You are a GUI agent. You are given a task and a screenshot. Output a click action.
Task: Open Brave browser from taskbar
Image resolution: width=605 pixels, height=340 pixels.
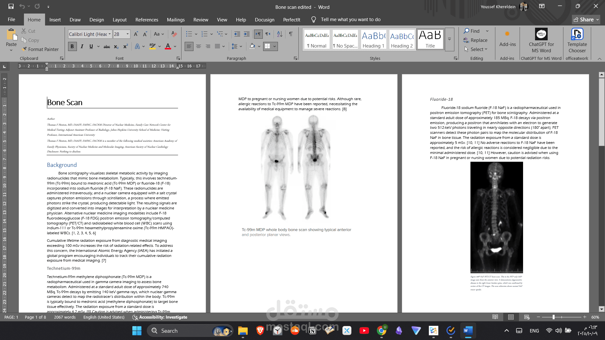click(260, 331)
